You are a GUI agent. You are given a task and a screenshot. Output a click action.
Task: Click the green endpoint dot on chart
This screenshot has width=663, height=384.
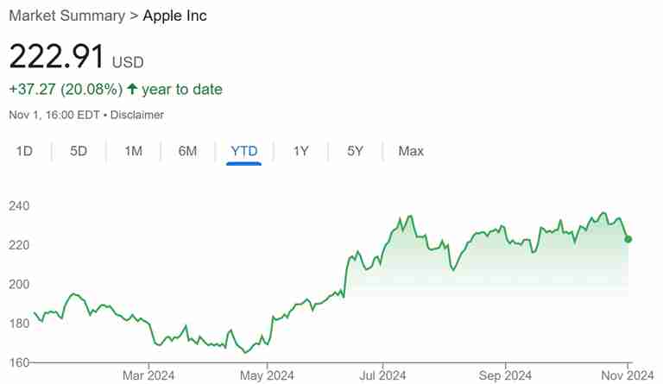628,239
